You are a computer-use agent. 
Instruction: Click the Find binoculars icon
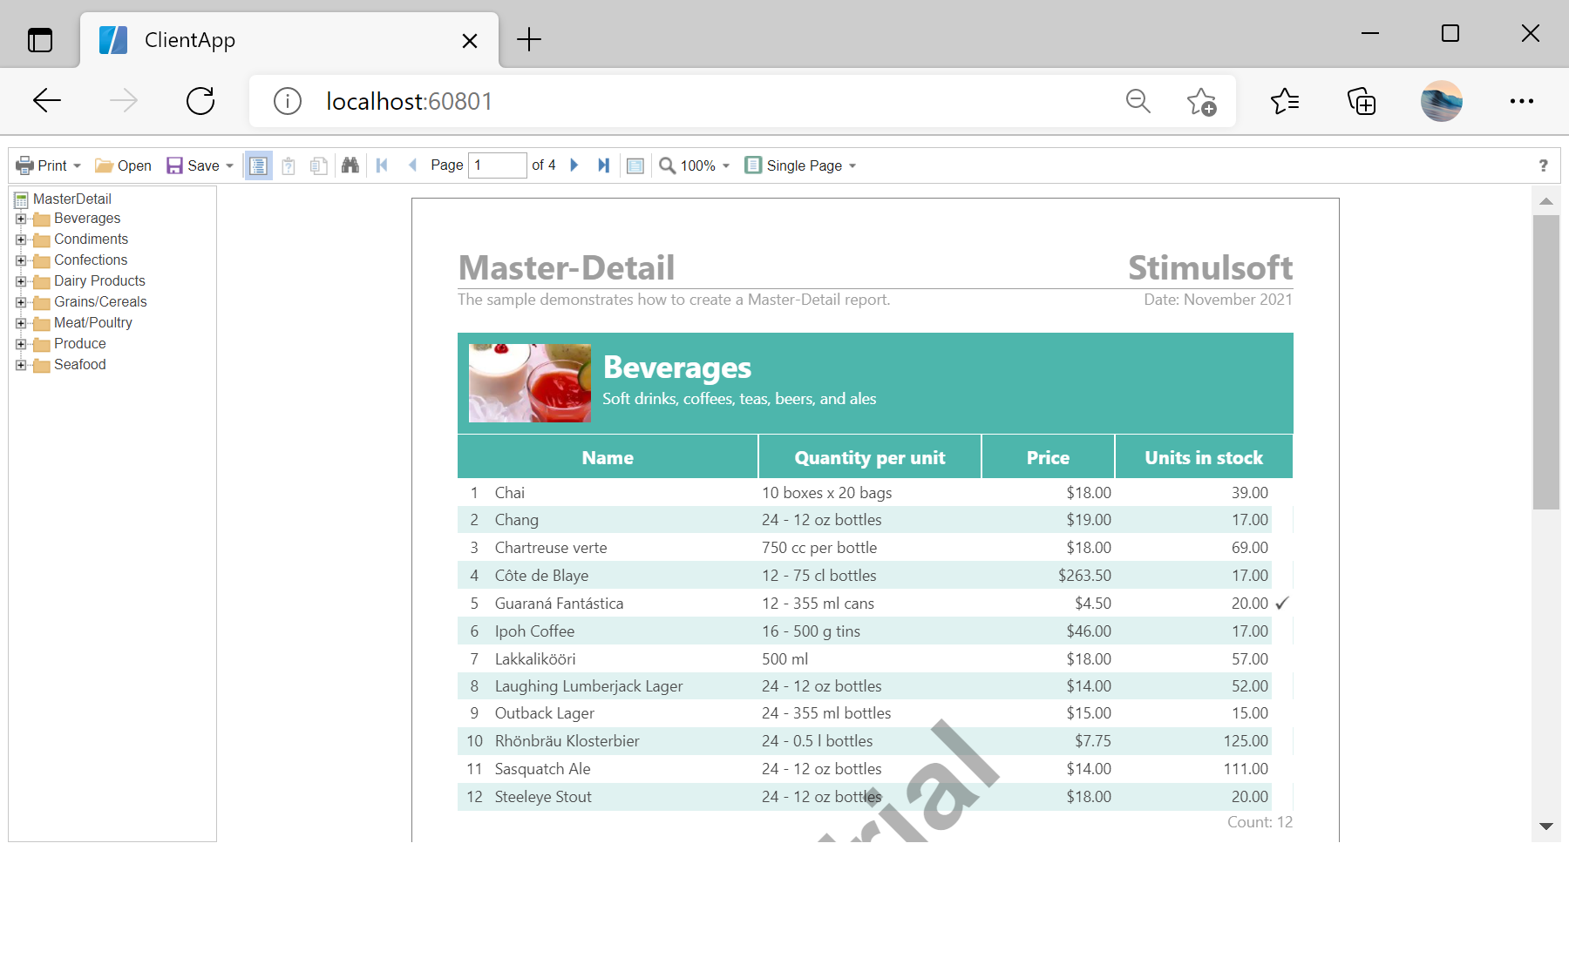[350, 165]
